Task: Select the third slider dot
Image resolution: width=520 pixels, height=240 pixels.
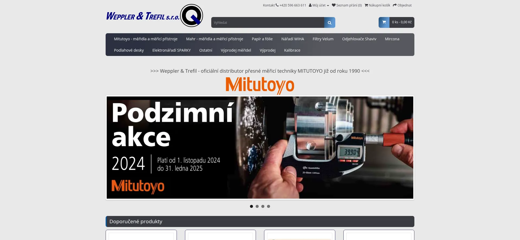Action: [x=263, y=206]
